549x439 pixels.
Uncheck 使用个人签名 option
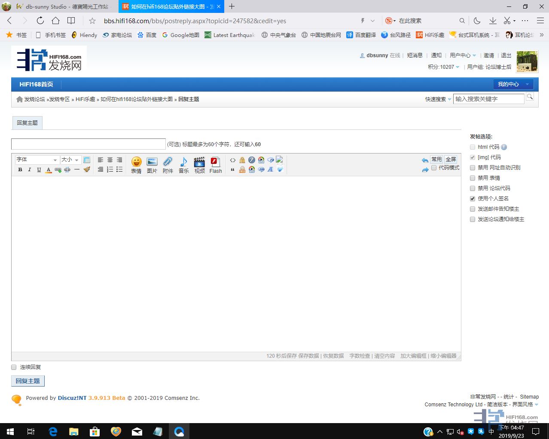473,199
